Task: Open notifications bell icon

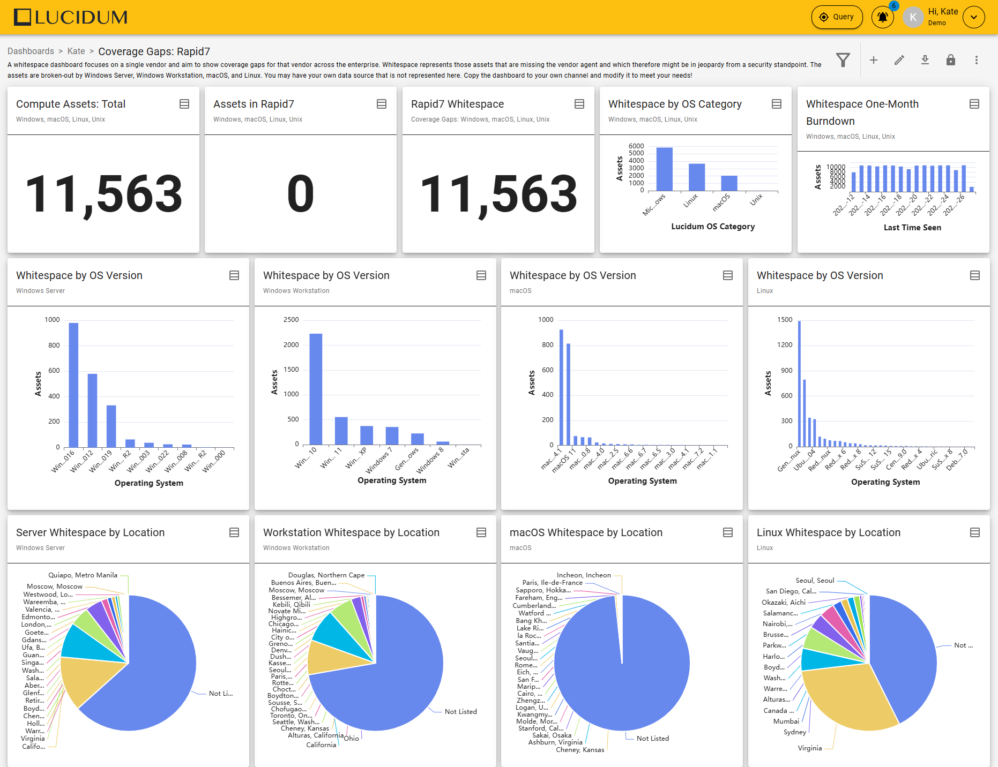Action: (883, 17)
